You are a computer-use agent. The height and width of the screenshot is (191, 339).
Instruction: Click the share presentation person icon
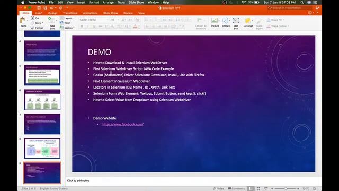coord(317,8)
